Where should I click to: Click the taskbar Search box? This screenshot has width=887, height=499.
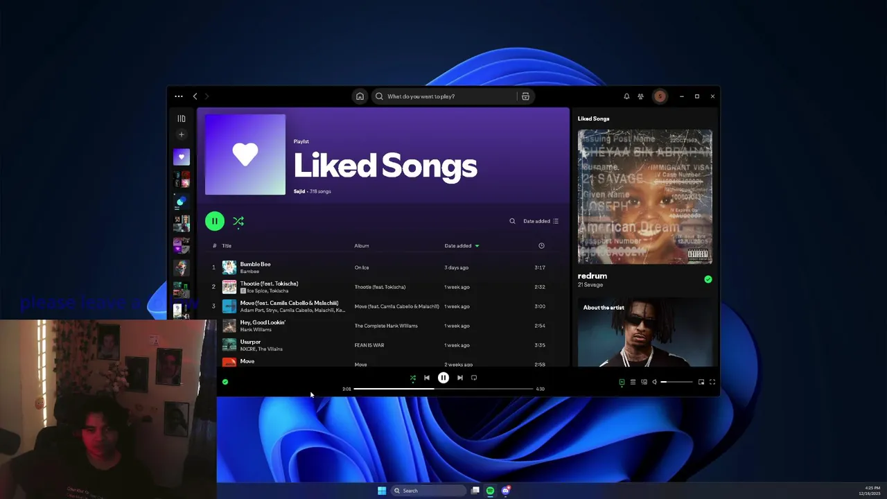click(428, 491)
